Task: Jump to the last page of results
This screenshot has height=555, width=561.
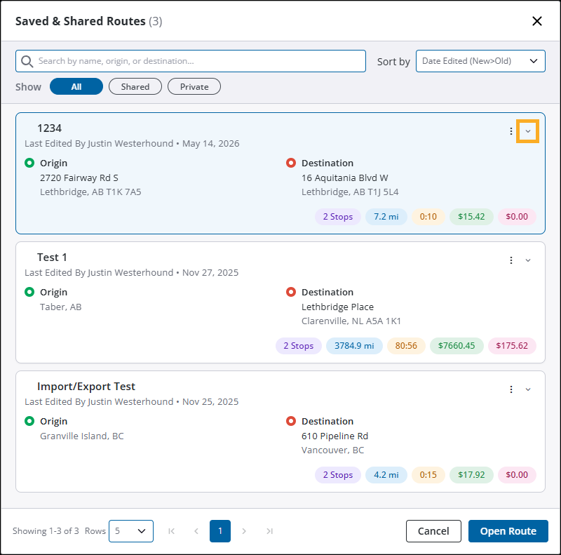Action: [269, 531]
